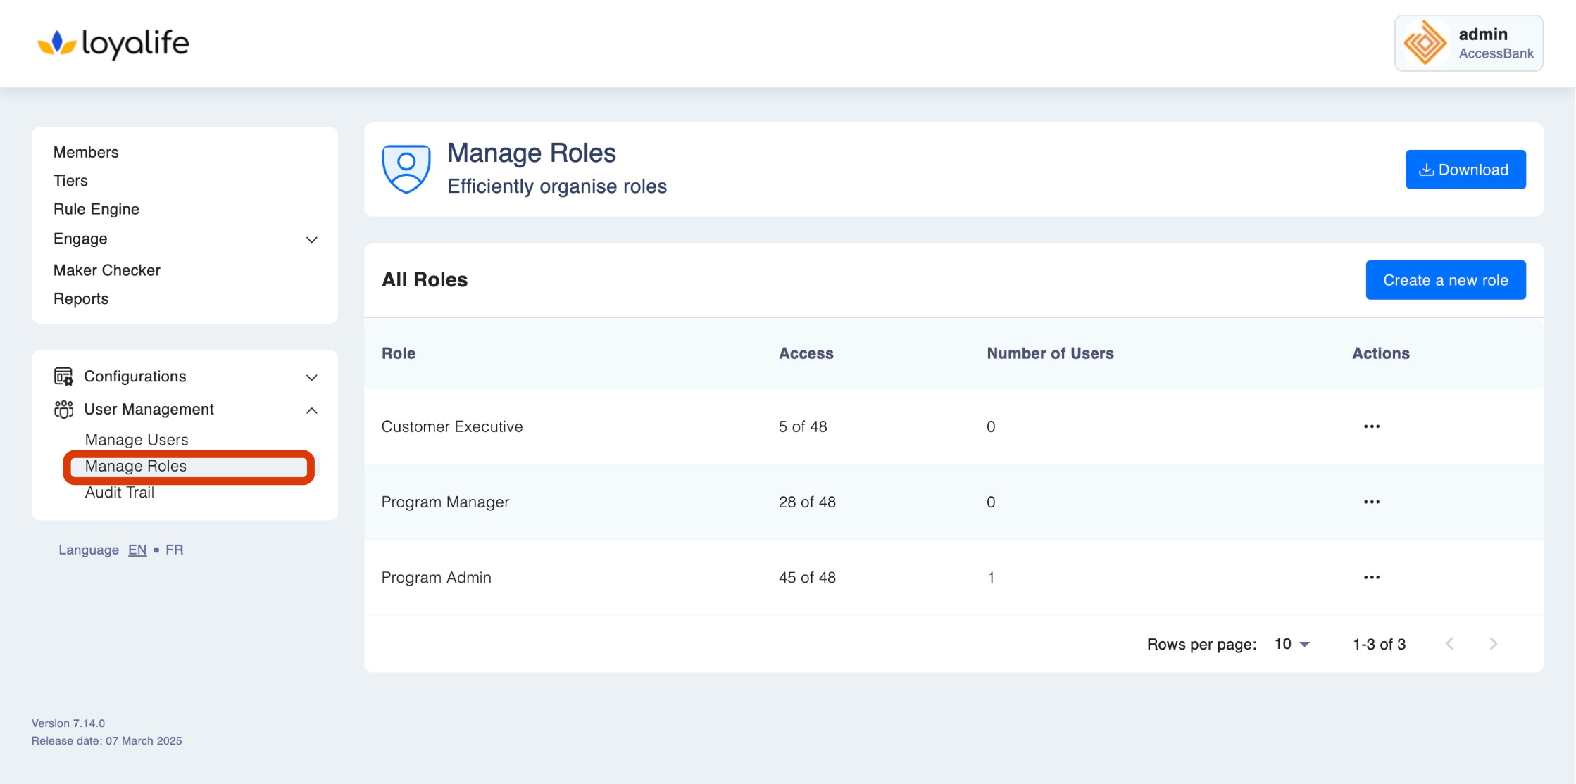Image resolution: width=1576 pixels, height=784 pixels.
Task: Expand the Configurations section chevron
Action: [311, 378]
